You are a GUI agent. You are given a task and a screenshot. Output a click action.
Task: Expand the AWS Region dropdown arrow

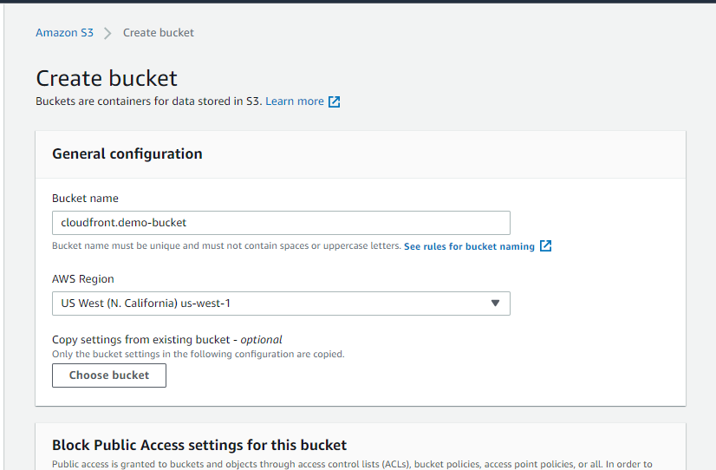click(495, 304)
